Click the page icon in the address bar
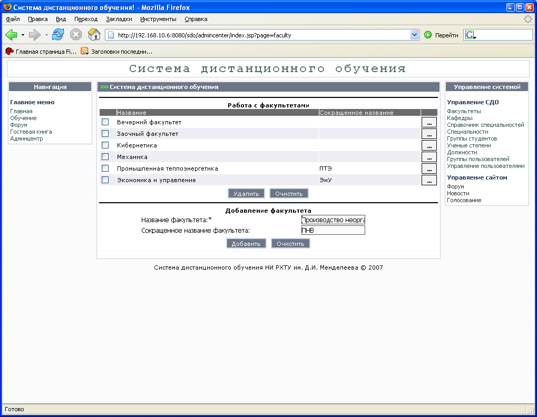 (111, 35)
